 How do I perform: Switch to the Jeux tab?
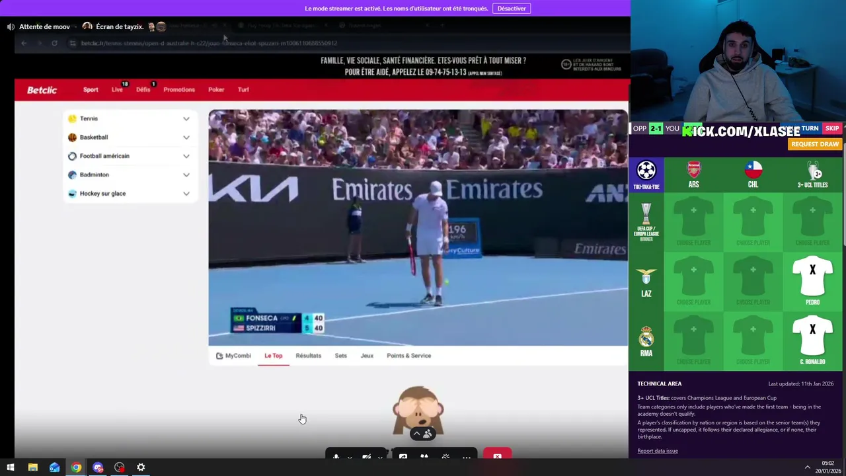tap(367, 356)
